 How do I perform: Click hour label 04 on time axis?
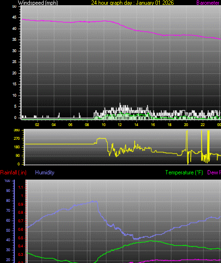click(54, 125)
